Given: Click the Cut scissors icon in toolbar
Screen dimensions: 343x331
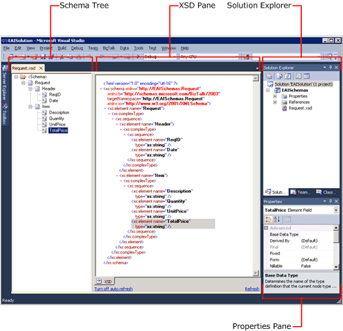Looking at the screenshot, I should click(x=61, y=56).
